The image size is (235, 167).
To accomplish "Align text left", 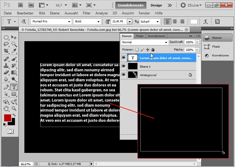I will pos(167,21).
